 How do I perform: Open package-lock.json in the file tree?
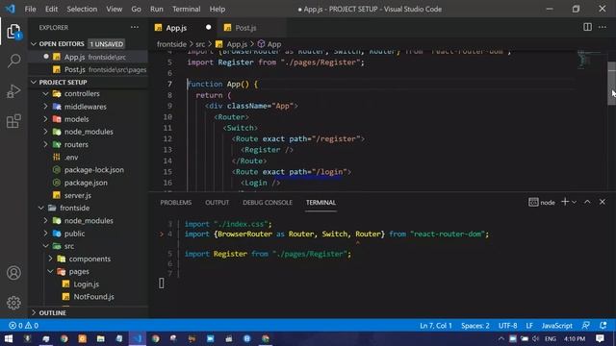93,170
